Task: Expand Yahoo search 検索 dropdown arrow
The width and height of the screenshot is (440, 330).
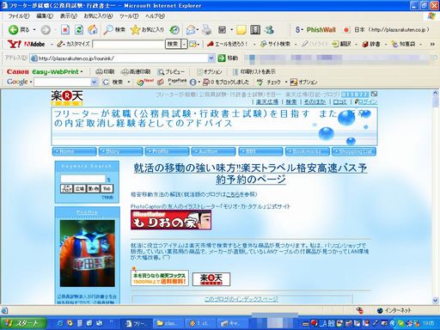Action: [x=184, y=44]
